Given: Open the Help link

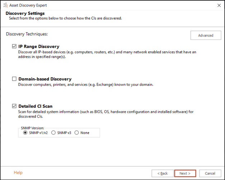Looking at the screenshot, I should pyautogui.click(x=18, y=173).
